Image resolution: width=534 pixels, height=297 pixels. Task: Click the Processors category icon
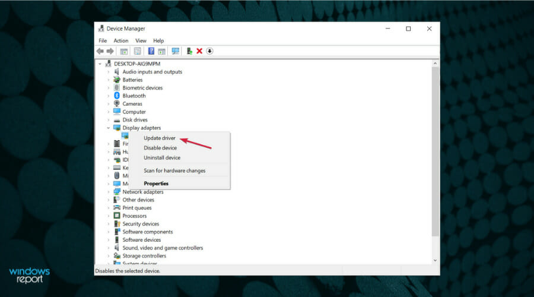pyautogui.click(x=117, y=216)
